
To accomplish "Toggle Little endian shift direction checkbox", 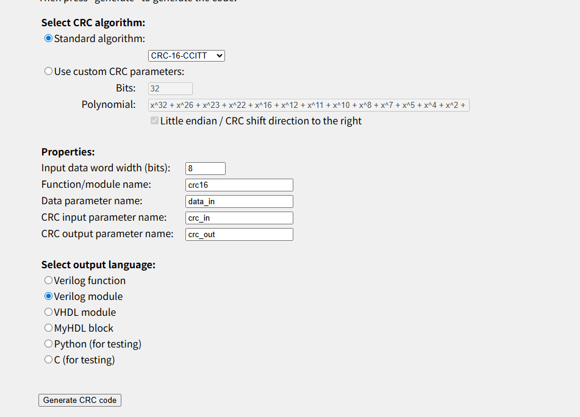I will coord(155,121).
